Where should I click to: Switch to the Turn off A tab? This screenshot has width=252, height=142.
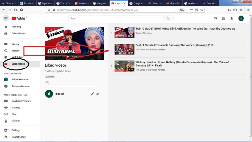pyautogui.click(x=64, y=3)
